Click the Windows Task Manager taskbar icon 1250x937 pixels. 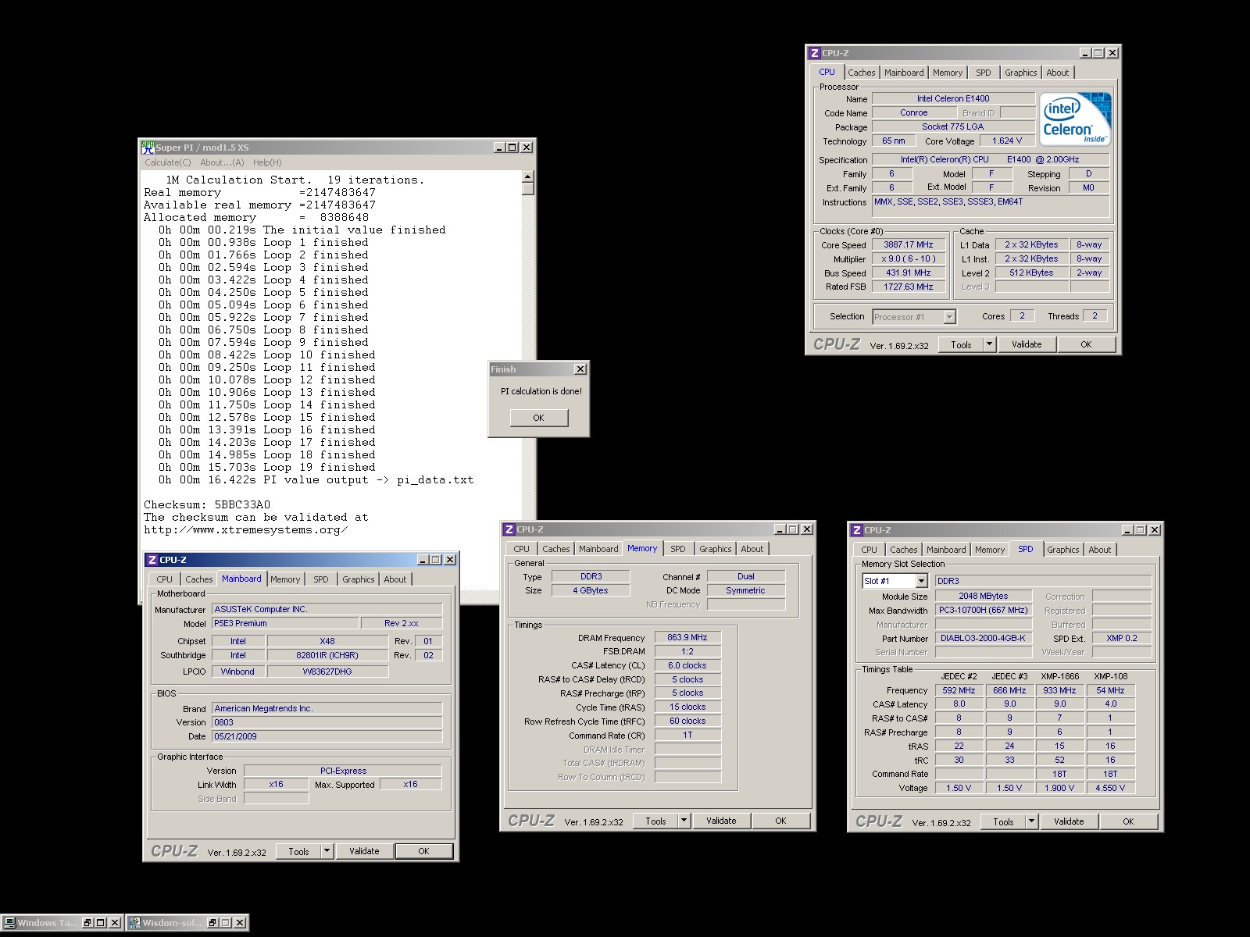(9, 923)
